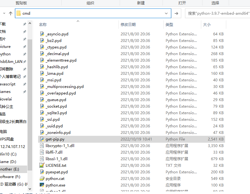Select the _sqlite3.pyd file icon
Image resolution: width=250 pixels, height=194 pixels.
coord(42,113)
